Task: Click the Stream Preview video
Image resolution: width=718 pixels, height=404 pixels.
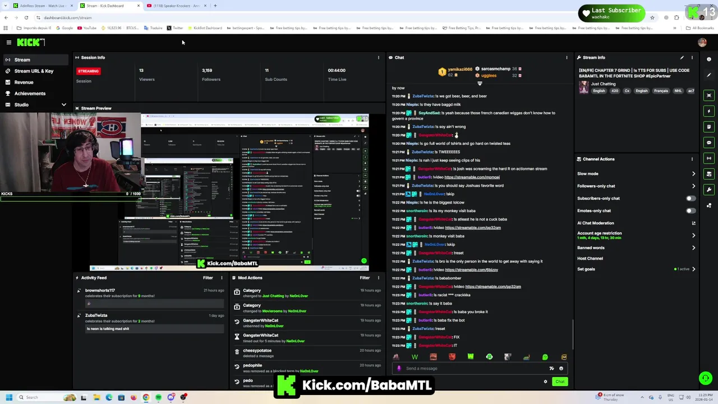Action: tap(229, 192)
